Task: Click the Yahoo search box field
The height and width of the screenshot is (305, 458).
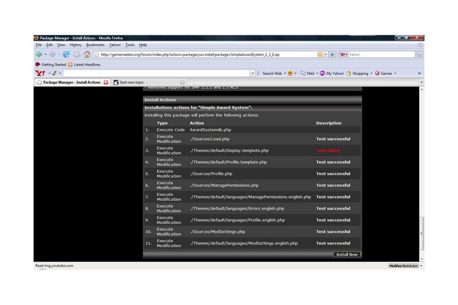Action: [x=381, y=54]
